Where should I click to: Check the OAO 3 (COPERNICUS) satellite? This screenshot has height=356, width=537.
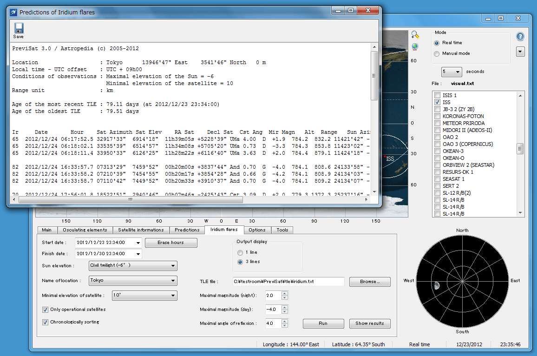point(437,144)
